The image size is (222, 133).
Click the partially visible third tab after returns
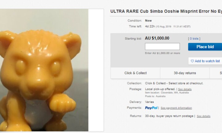click(216, 73)
